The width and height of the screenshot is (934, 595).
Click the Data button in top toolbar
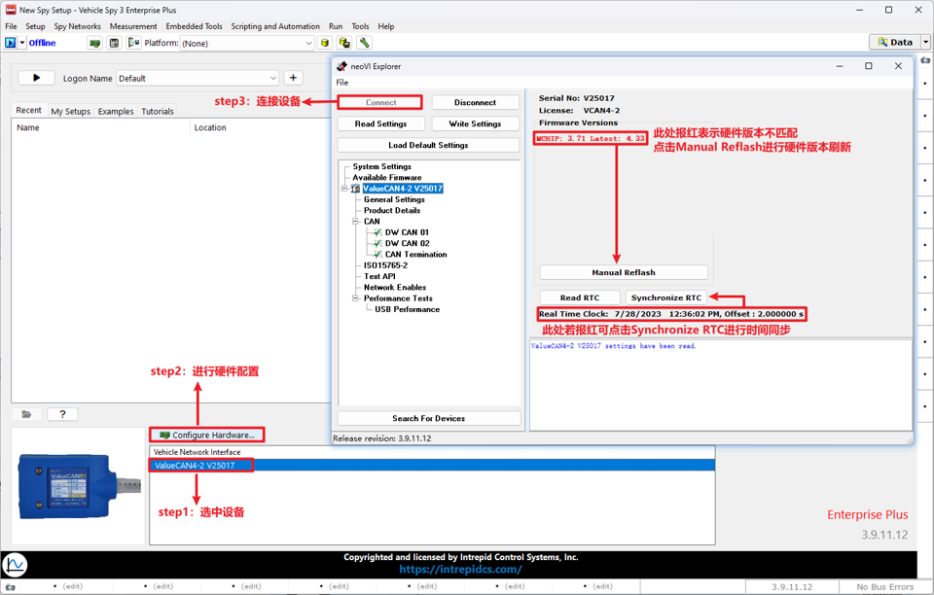(895, 42)
